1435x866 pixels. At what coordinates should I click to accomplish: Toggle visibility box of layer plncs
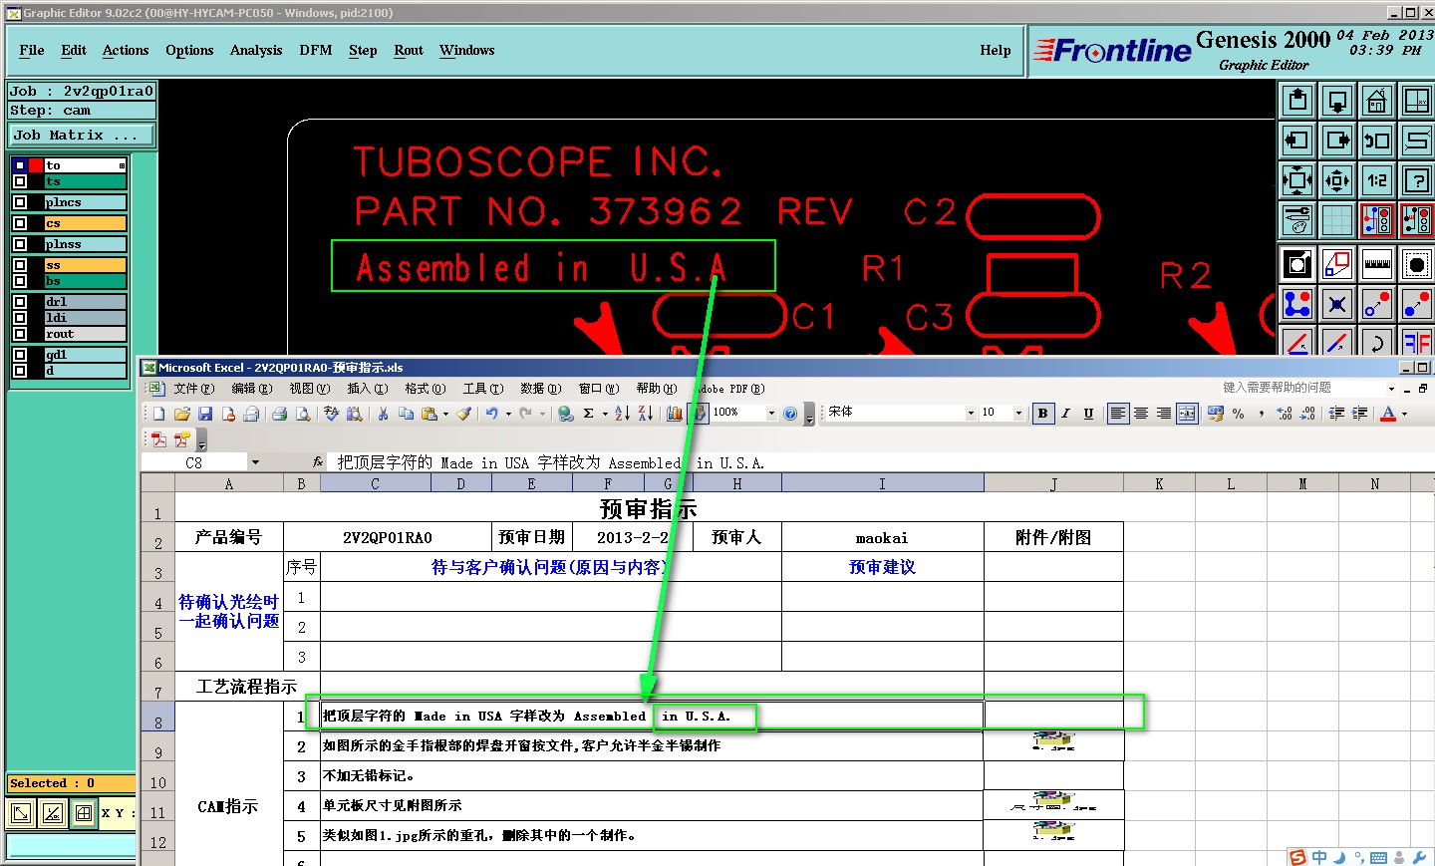coord(20,202)
